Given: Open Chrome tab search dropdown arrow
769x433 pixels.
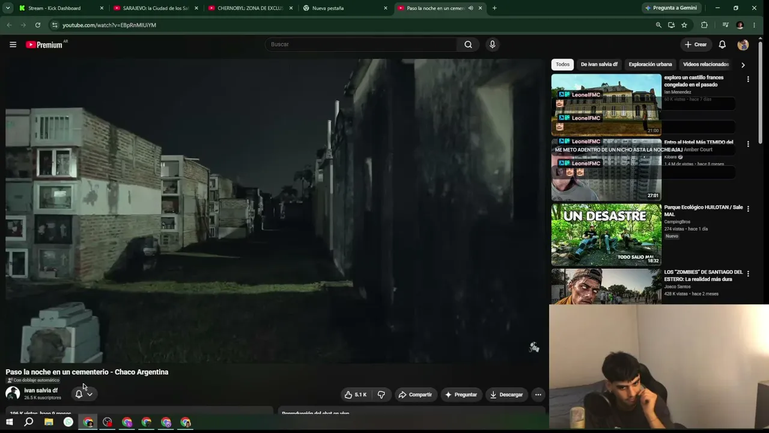Looking at the screenshot, I should click(8, 8).
